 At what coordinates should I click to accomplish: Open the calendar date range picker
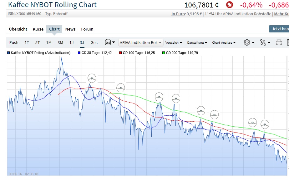click(108, 42)
